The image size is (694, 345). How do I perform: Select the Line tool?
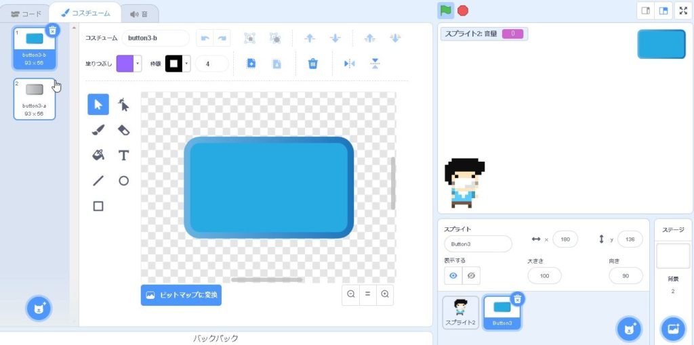pos(98,181)
